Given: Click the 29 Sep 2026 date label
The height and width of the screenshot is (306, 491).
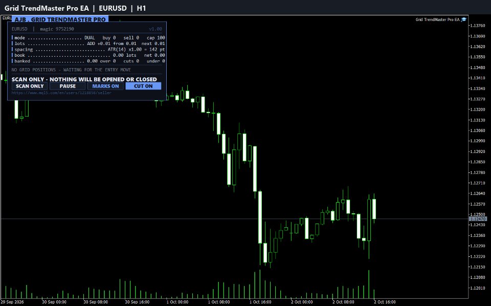Looking at the screenshot, I should [x=12, y=302].
